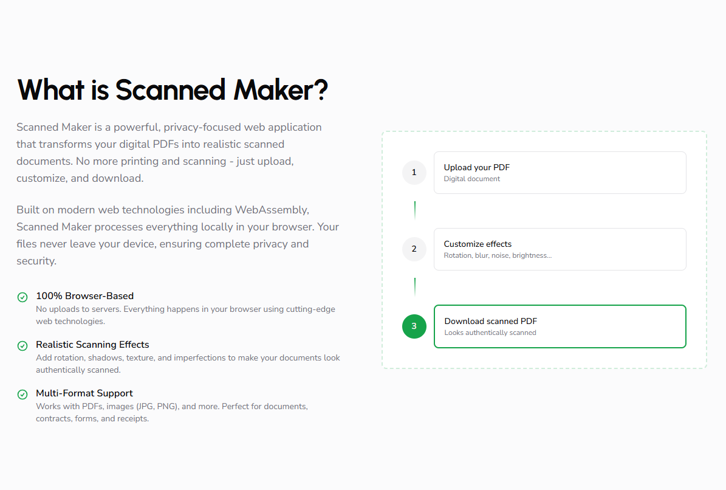Click the Realistic Scanning Effects feature title
This screenshot has height=490, width=726.
[x=92, y=345]
